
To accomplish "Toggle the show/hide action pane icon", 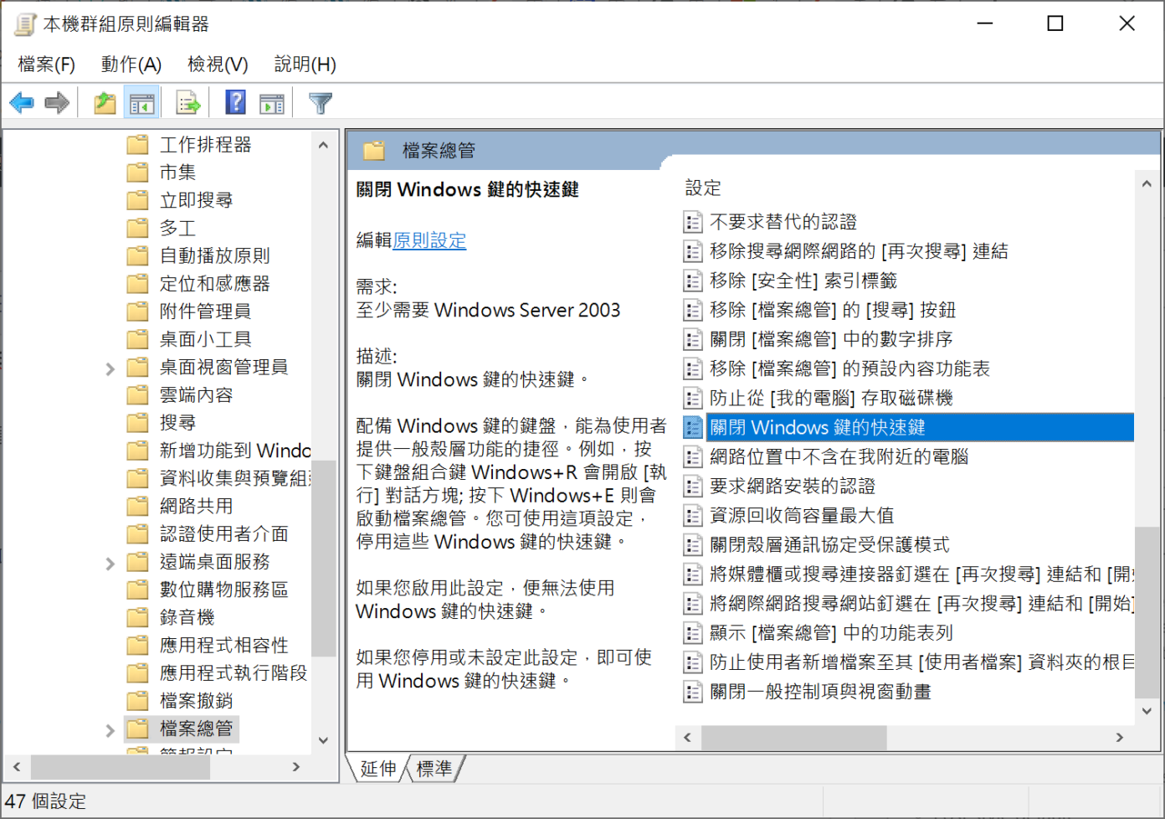I will click(x=272, y=103).
